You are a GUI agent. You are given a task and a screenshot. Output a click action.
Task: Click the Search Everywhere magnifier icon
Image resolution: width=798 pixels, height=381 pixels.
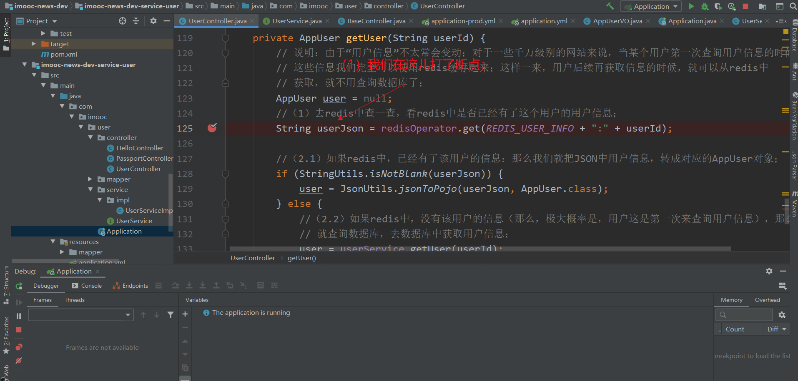[x=793, y=6]
